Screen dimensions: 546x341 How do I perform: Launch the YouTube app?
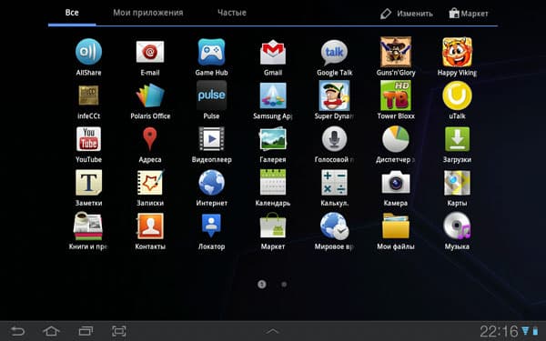(x=88, y=139)
